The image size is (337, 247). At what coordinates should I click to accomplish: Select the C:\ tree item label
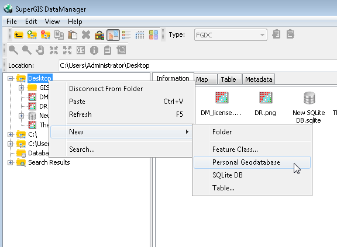32,134
